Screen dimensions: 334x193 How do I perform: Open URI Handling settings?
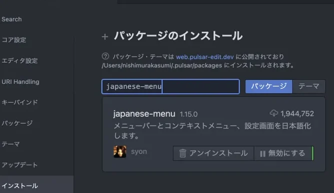click(x=21, y=82)
